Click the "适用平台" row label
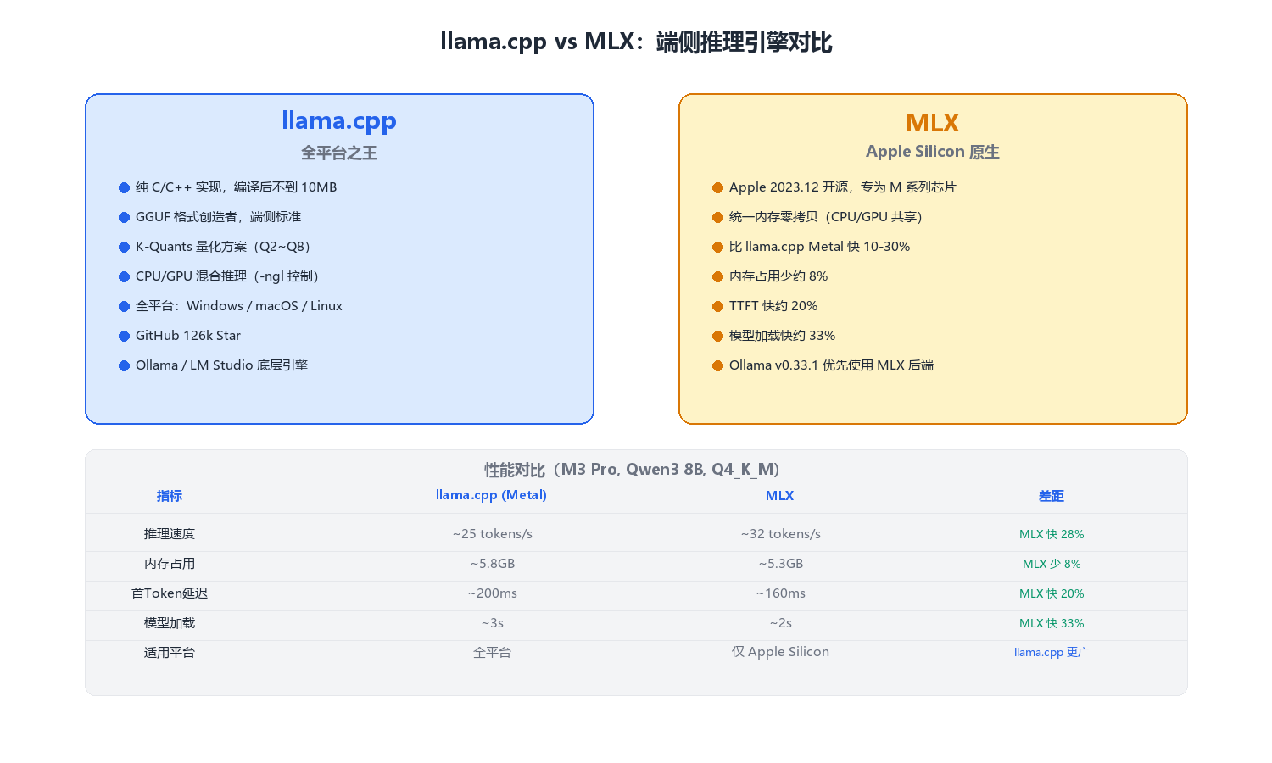This screenshot has width=1272, height=763. (x=170, y=653)
